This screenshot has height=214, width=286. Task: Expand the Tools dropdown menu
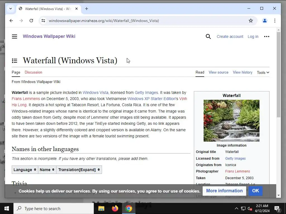[263, 72]
